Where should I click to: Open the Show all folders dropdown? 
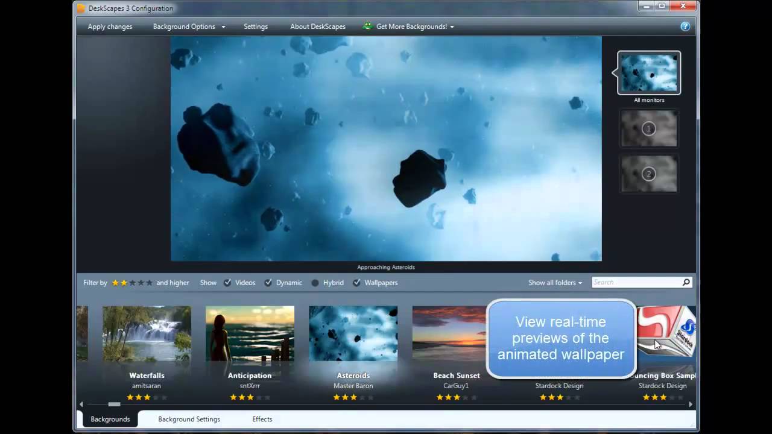pyautogui.click(x=555, y=282)
